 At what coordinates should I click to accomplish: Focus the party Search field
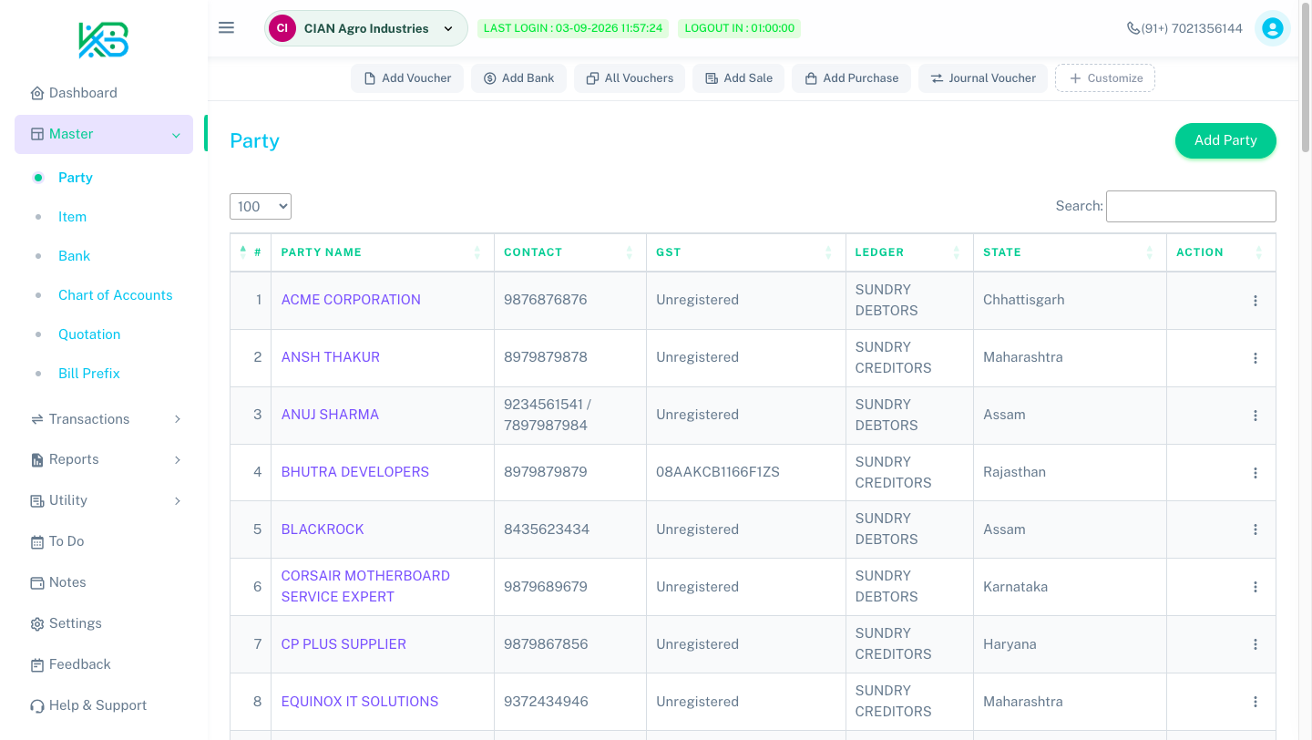[x=1191, y=206]
